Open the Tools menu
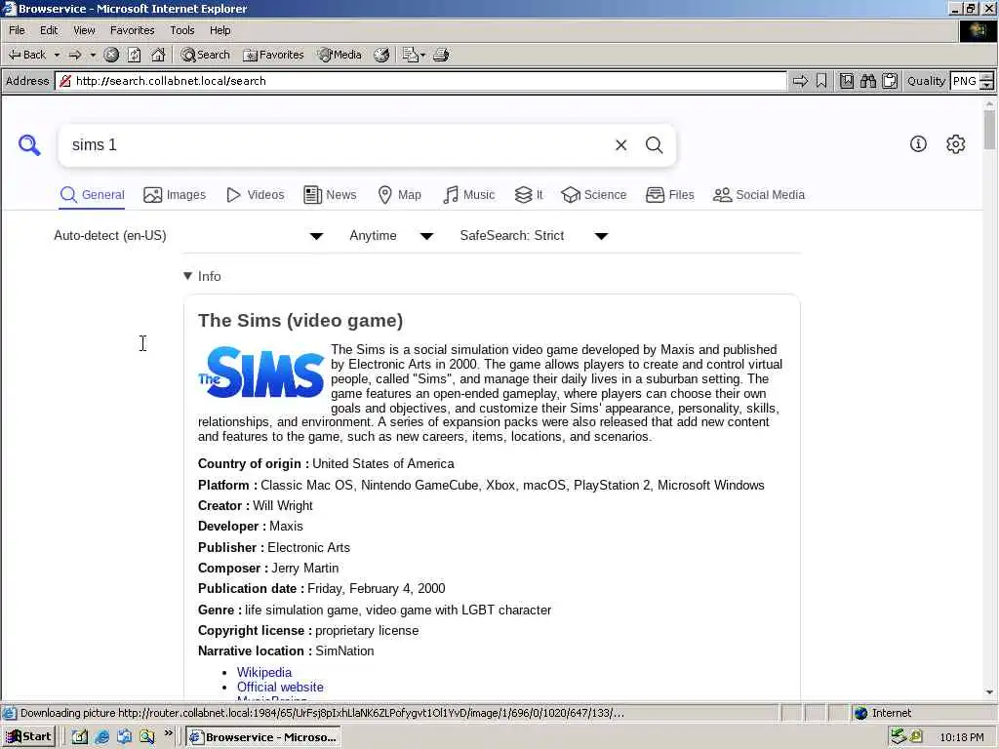This screenshot has width=999, height=749. 182,30
